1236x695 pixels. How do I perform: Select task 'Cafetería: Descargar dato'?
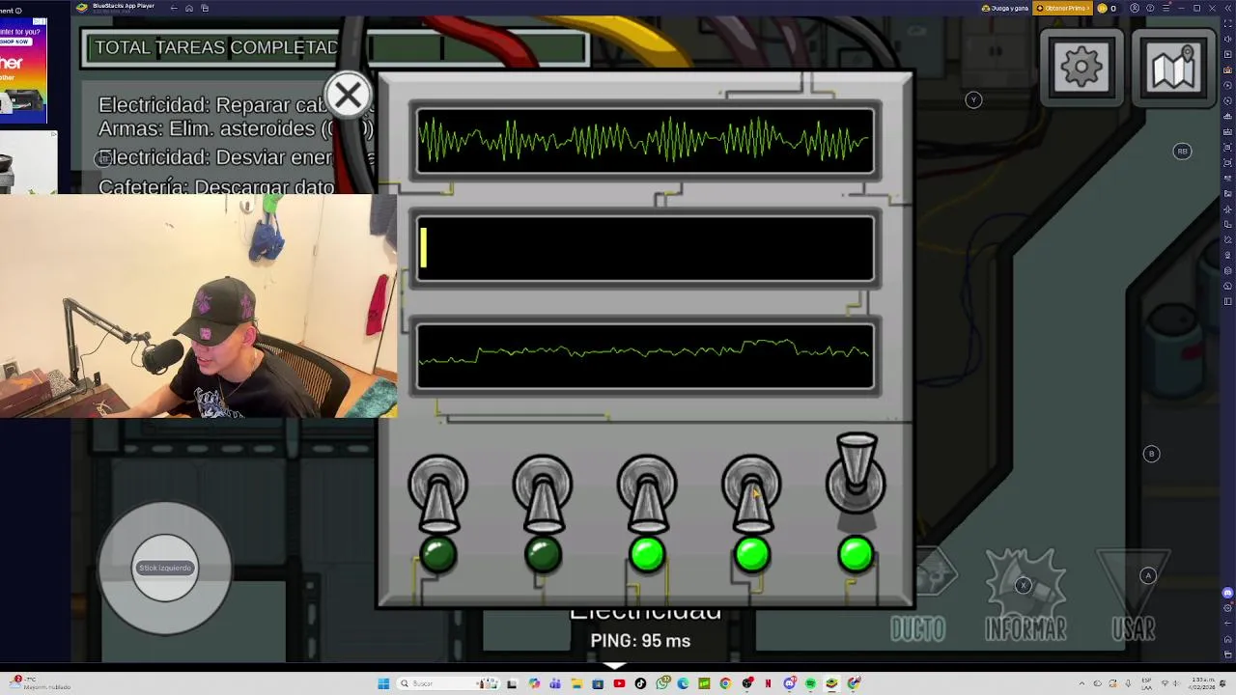(x=216, y=186)
